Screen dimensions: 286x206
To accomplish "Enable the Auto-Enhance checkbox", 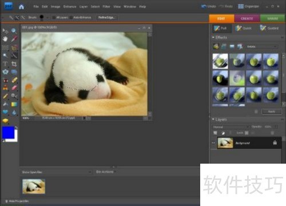I will click(71, 18).
